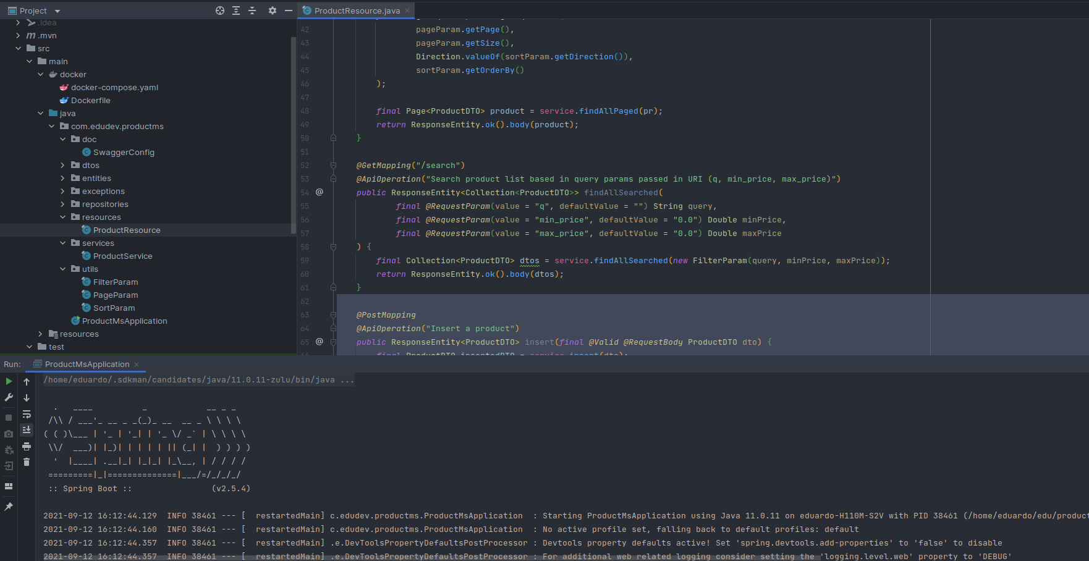This screenshot has width=1089, height=561.
Task: Click the Select Opened File target icon
Action: [x=220, y=11]
